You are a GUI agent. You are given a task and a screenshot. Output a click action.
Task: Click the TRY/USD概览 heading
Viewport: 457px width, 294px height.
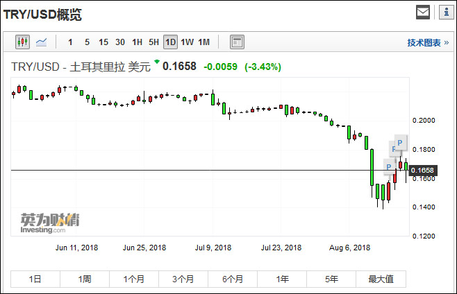coord(42,15)
